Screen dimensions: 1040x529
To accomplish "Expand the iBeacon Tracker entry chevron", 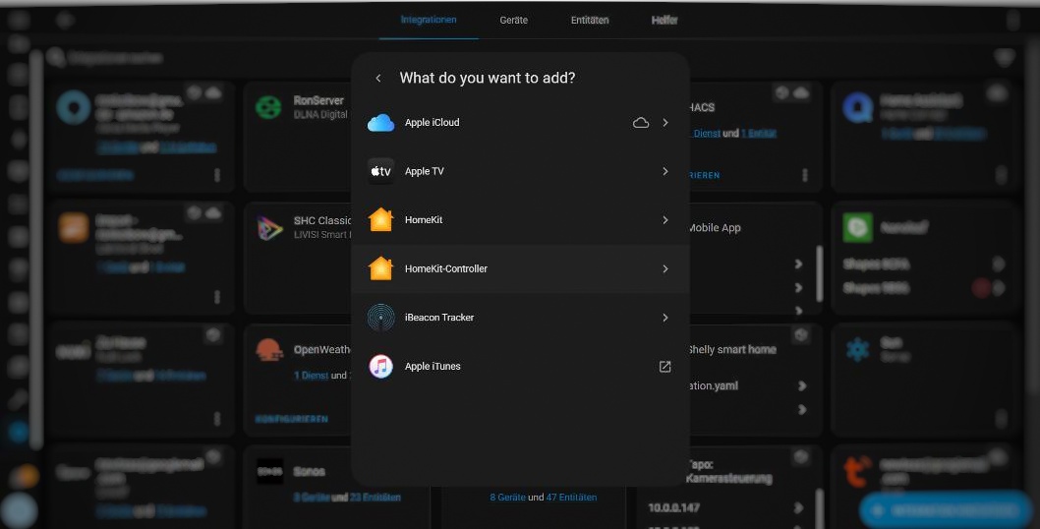I will point(664,318).
